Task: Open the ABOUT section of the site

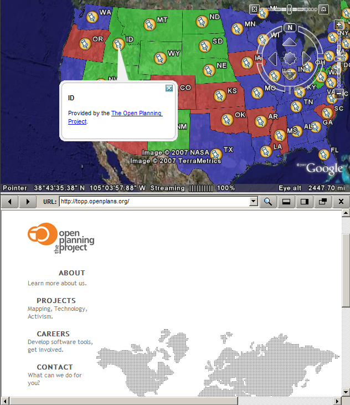Action: (71, 273)
